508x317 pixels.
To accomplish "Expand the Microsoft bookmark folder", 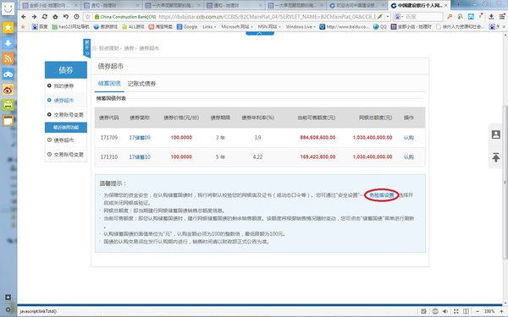I will tap(237, 27).
